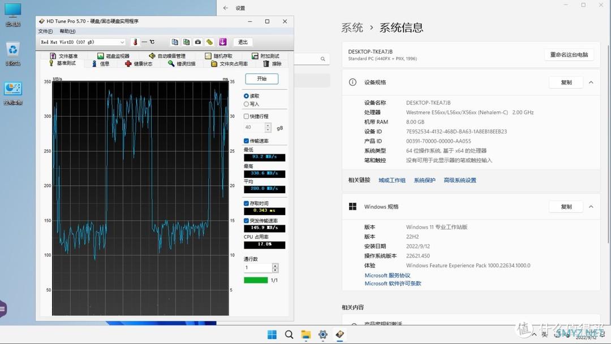Collapse the 设备规格 section chevron
Screen dimensions: 611x344
[591, 82]
